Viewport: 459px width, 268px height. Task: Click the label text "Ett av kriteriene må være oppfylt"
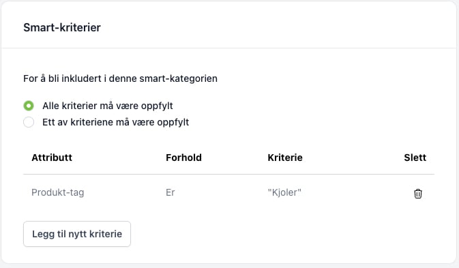116,122
